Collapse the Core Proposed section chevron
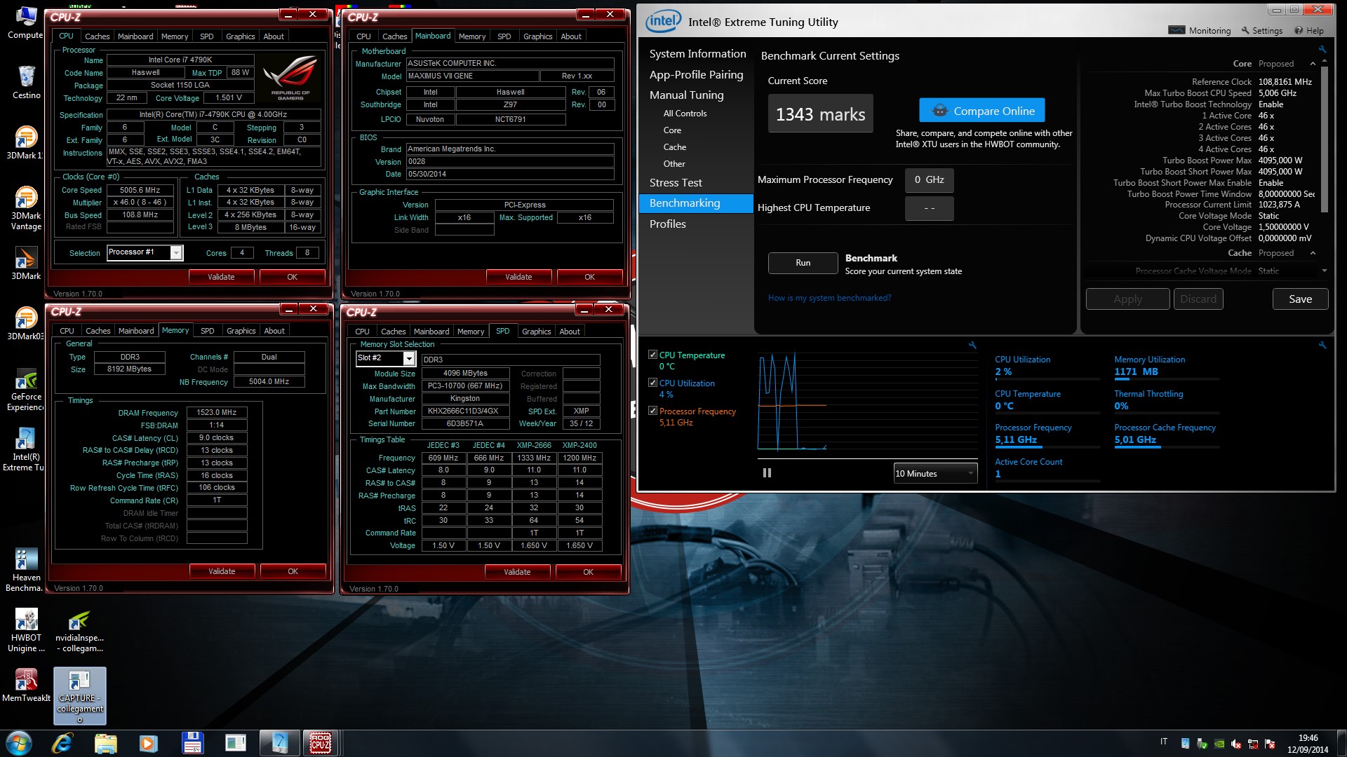 coord(1313,64)
